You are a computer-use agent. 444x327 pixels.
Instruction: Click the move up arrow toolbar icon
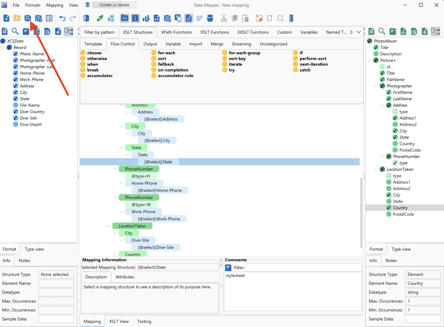pos(270,18)
